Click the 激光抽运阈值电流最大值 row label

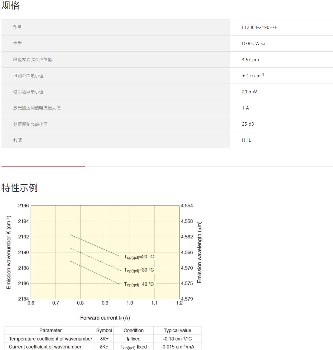37,108
